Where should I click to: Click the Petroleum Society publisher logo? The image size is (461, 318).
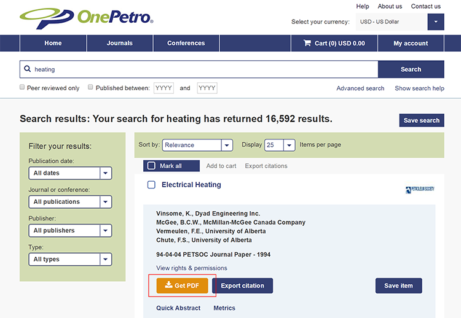tap(420, 190)
